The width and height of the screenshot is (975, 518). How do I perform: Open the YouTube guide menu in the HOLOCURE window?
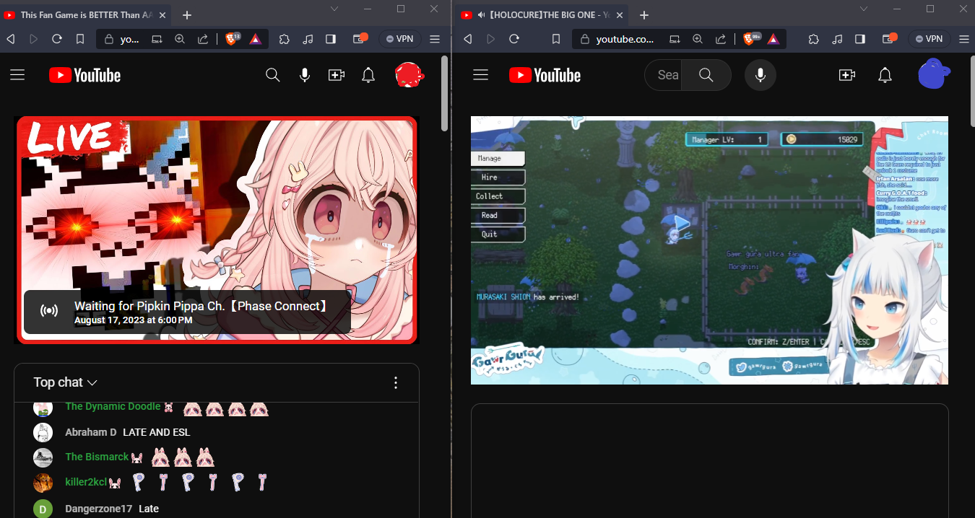(480, 75)
